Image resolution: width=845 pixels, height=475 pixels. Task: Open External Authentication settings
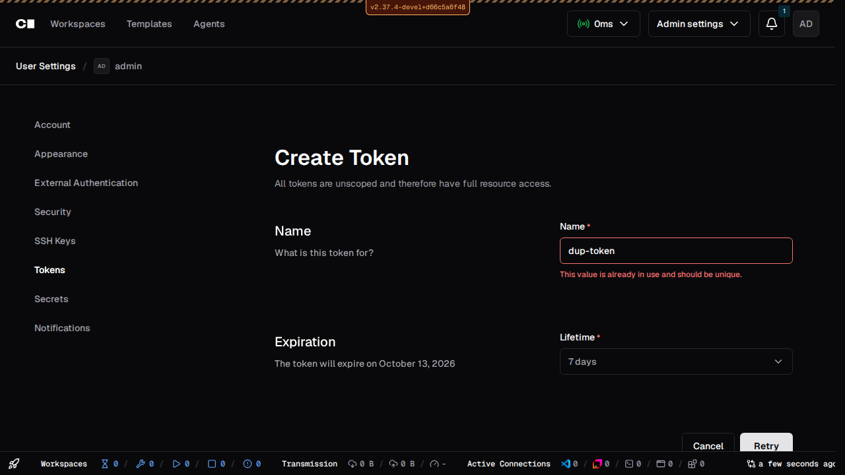click(86, 183)
